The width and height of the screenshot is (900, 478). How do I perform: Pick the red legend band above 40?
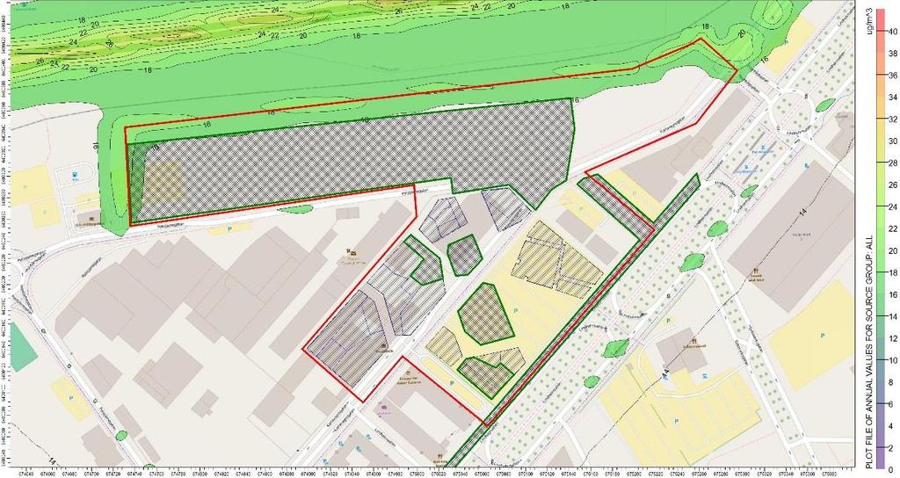(x=882, y=20)
